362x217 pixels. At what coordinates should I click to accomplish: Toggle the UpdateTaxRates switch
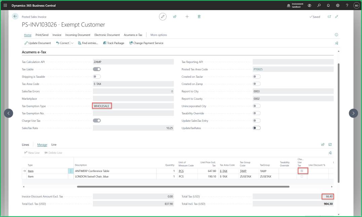pos(256,128)
